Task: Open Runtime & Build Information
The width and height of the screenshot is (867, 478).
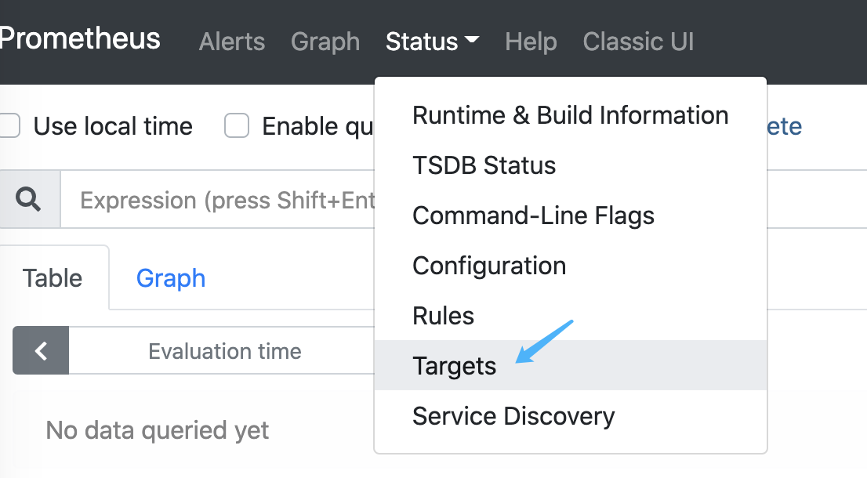Action: 571,115
